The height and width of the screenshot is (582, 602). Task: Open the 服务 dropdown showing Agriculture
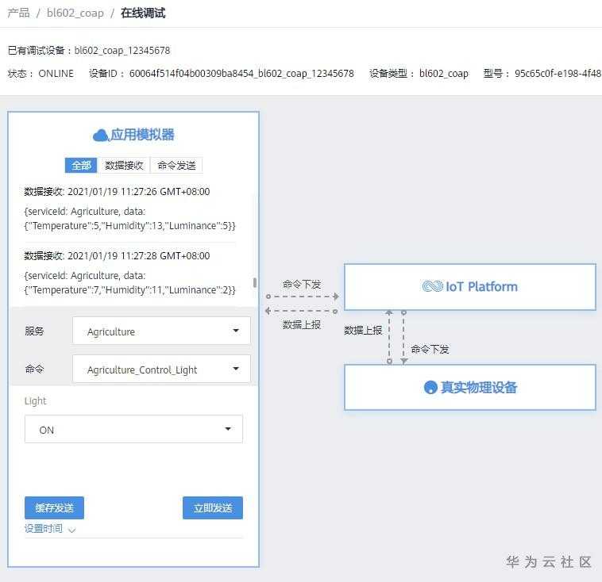coord(162,331)
